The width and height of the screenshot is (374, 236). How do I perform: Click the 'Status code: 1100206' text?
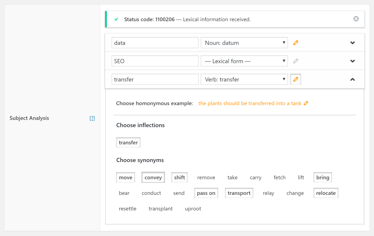click(149, 19)
